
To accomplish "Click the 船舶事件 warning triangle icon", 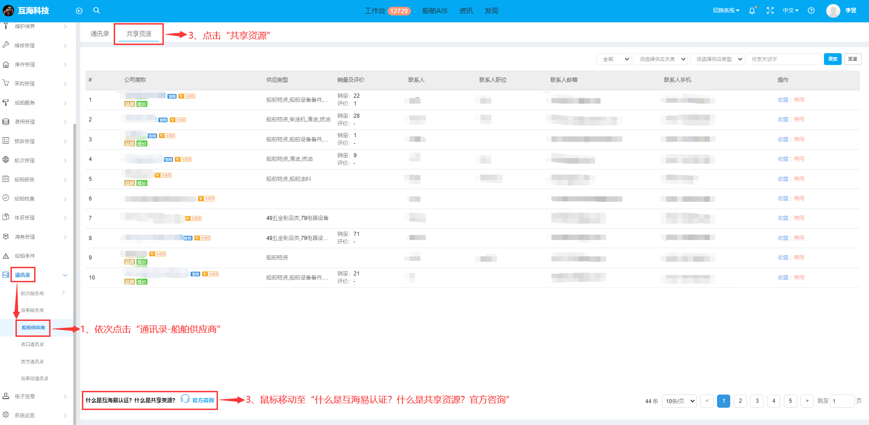I will [x=6, y=256].
